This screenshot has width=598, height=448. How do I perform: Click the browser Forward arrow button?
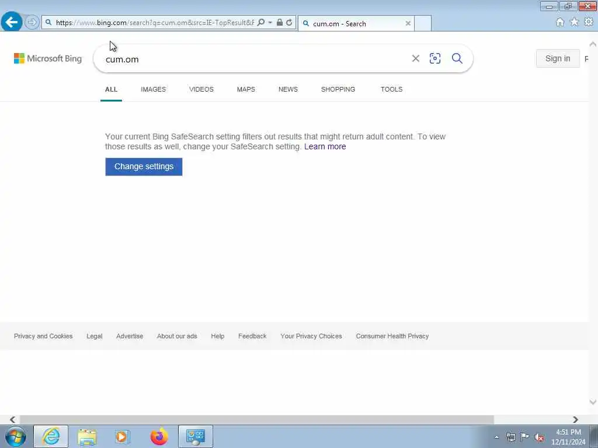32,22
